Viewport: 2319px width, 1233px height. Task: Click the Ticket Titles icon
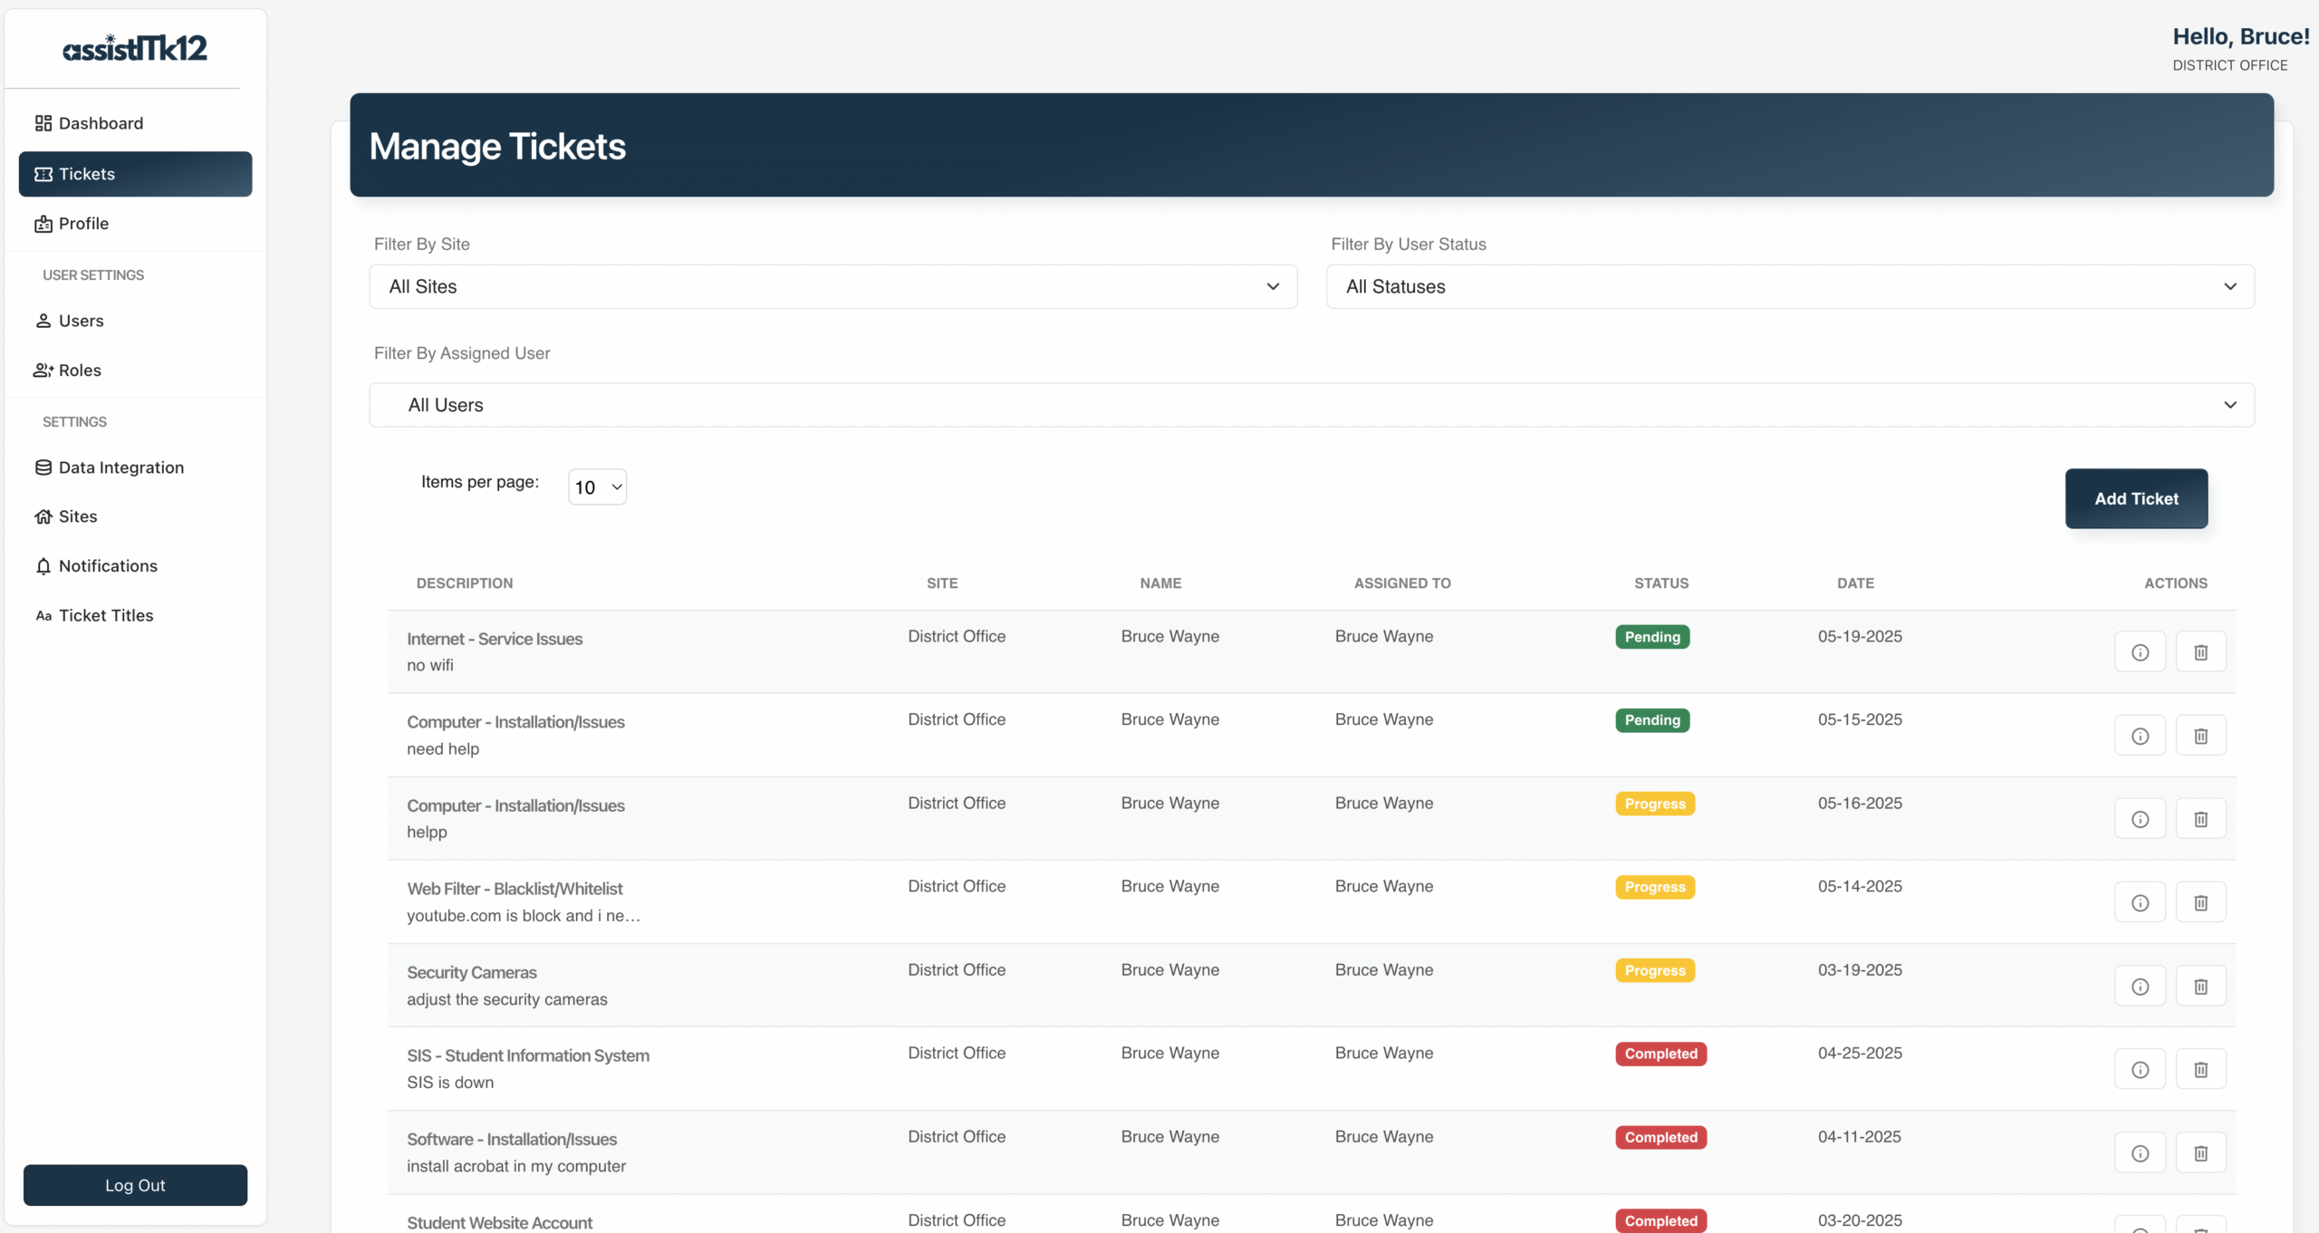[x=43, y=615]
